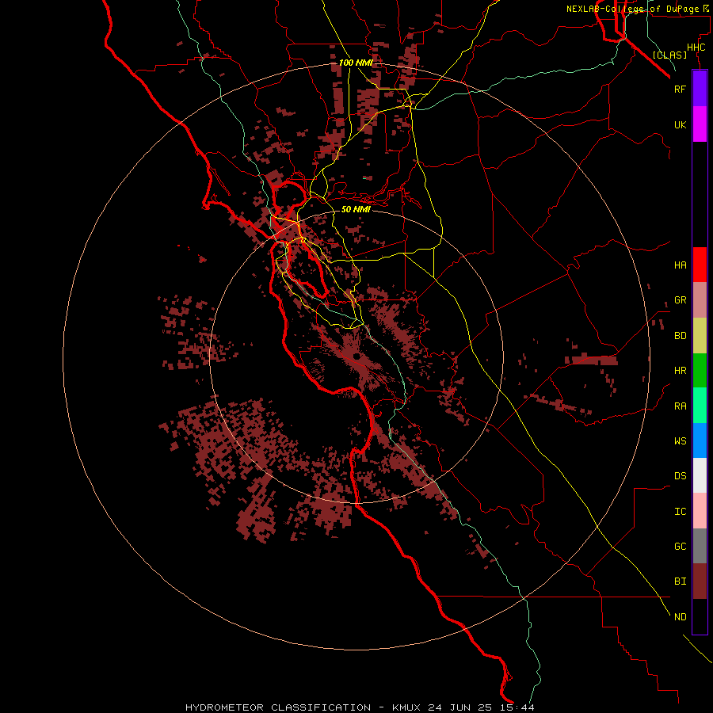The image size is (713, 713).
Task: Click the 'RA' legend label
Action: click(x=680, y=406)
